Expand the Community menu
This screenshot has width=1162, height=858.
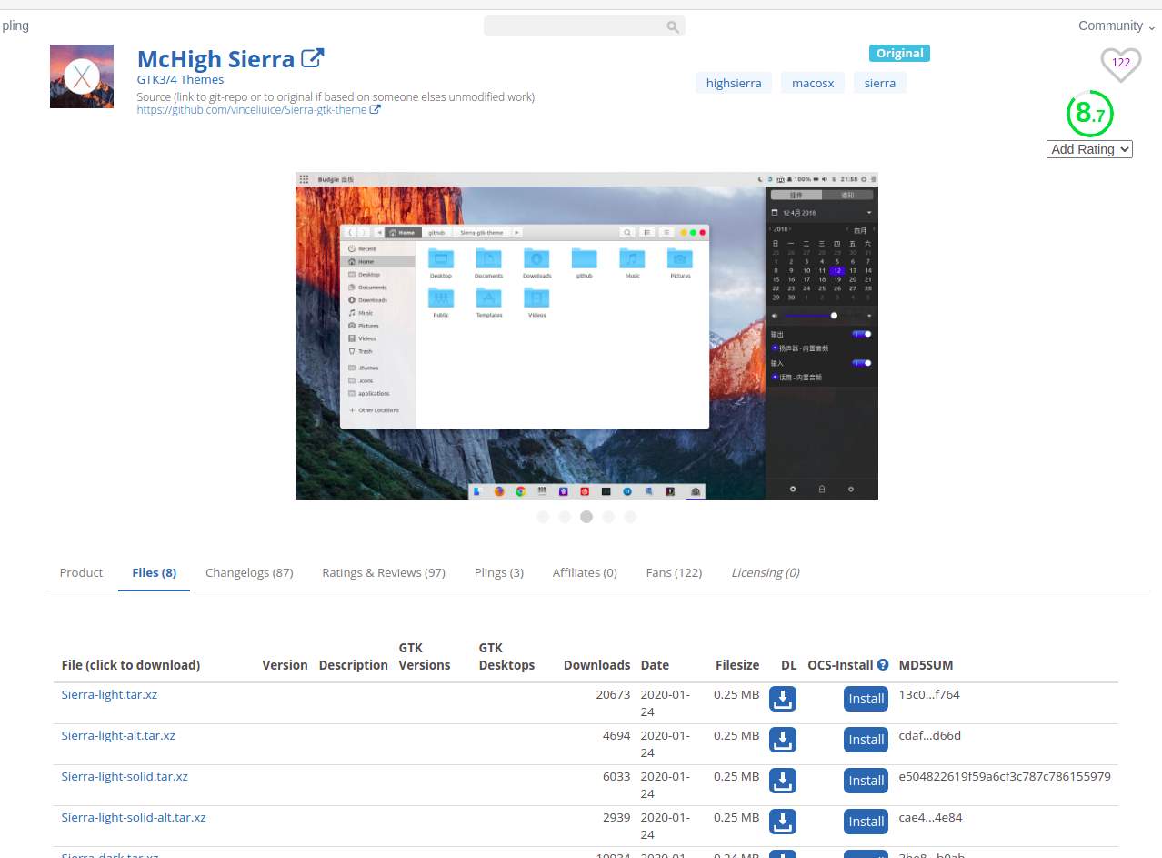tap(1117, 25)
